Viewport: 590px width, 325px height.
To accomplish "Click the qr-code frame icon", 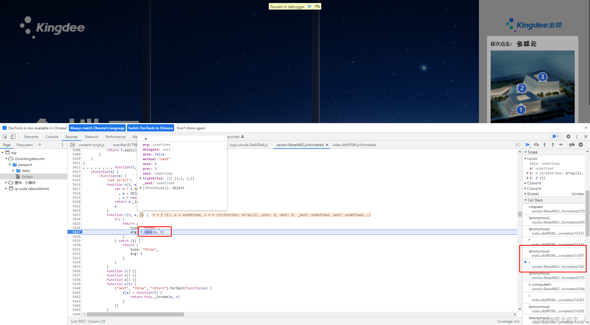I will [x=11, y=189].
